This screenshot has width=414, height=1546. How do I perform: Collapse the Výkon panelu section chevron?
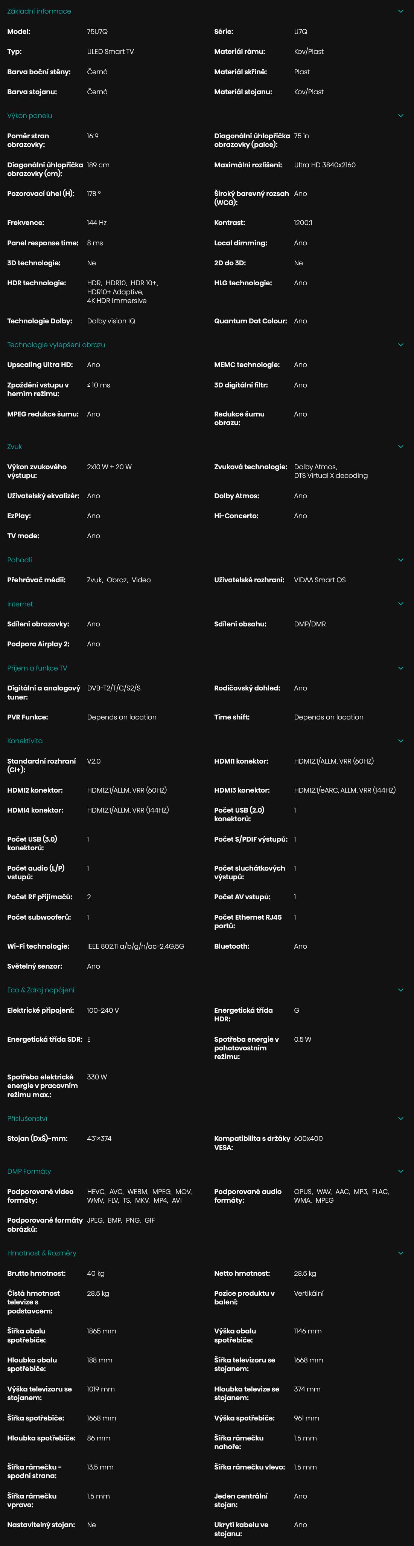(401, 115)
